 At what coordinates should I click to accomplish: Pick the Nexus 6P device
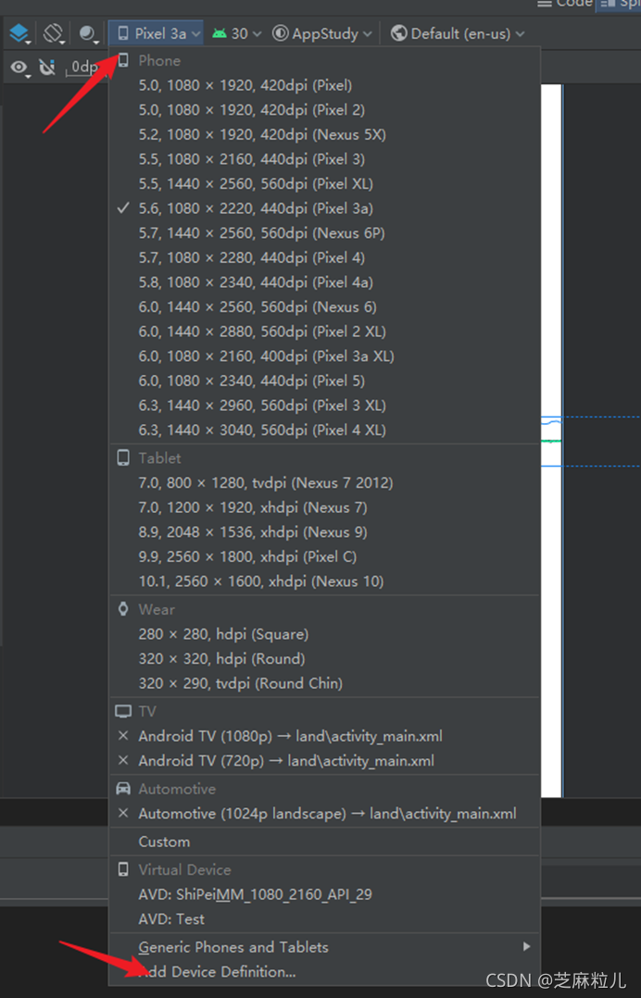[x=324, y=233]
